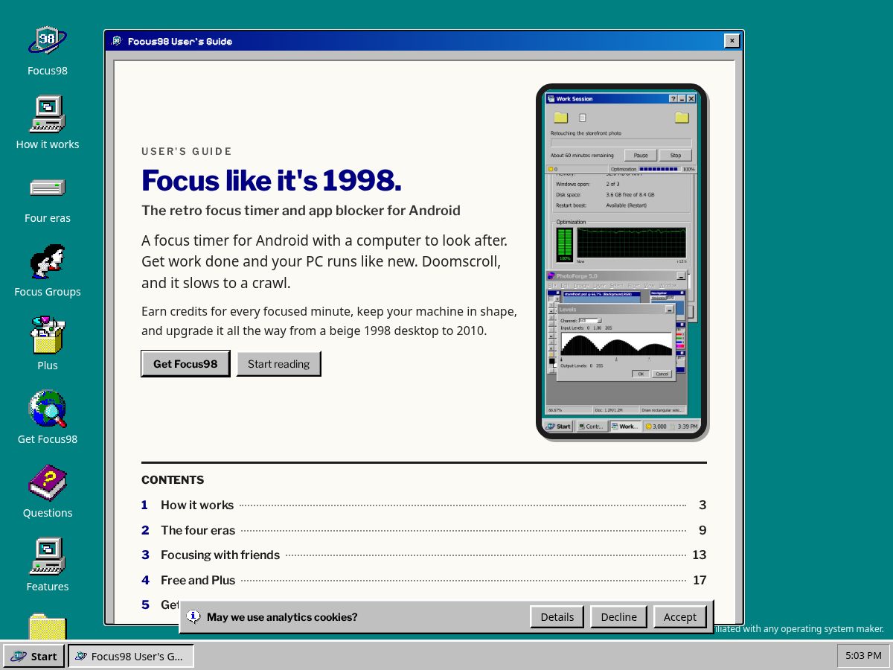The image size is (893, 670).
Task: Click the 5:03 PM taskbar clock
Action: [863, 656]
